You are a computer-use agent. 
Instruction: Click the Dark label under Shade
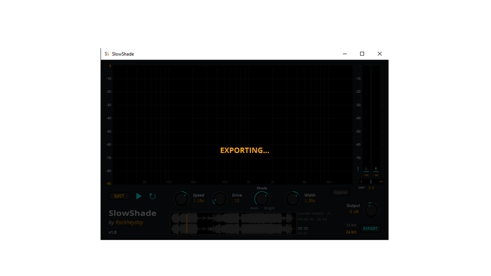[254, 208]
